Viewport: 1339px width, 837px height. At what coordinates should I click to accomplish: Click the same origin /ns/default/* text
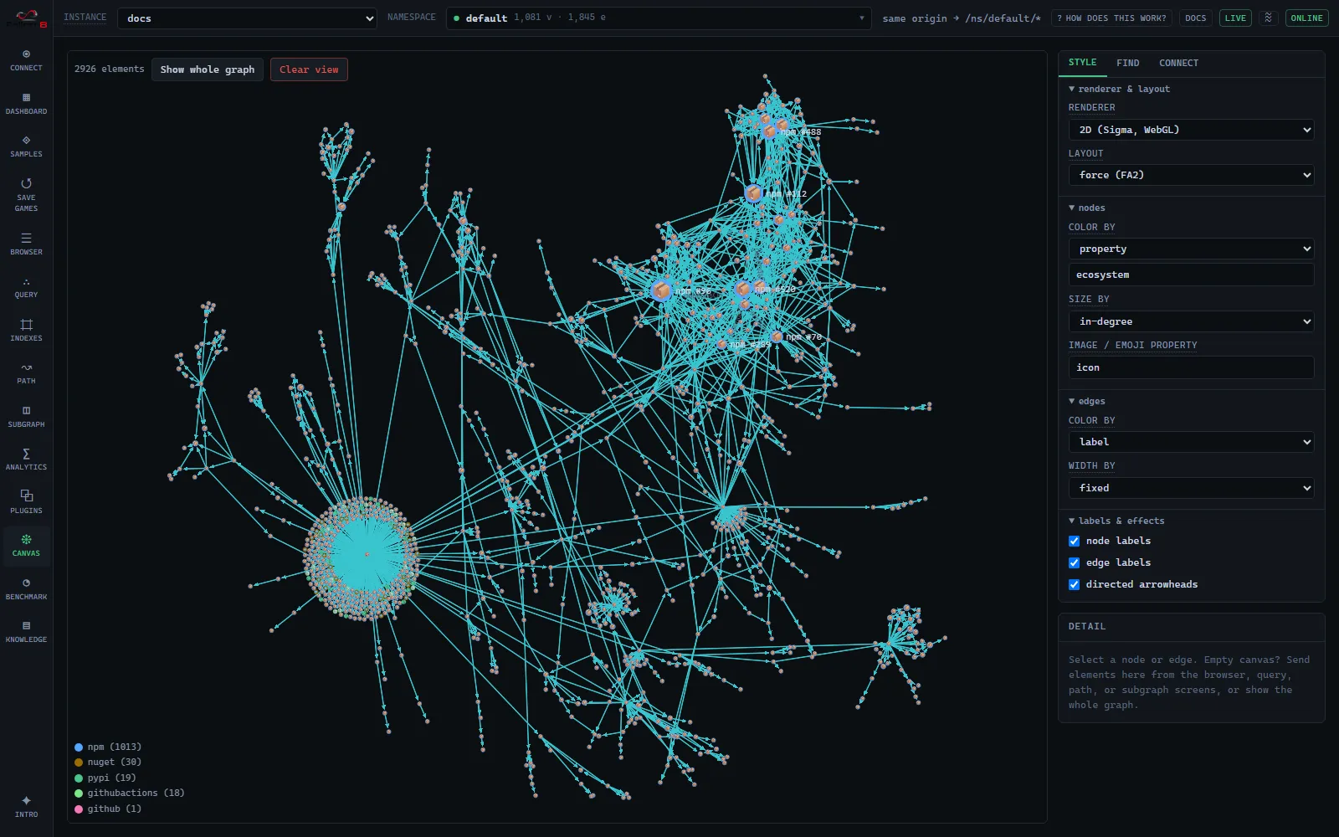click(962, 18)
